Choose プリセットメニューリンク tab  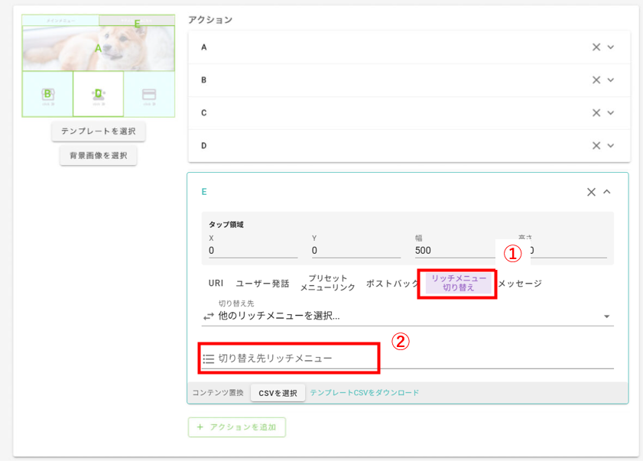(x=327, y=284)
